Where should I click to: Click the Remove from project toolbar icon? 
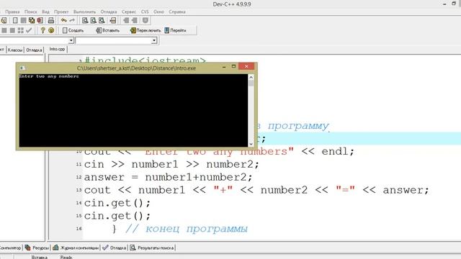pyautogui.click(x=135, y=20)
